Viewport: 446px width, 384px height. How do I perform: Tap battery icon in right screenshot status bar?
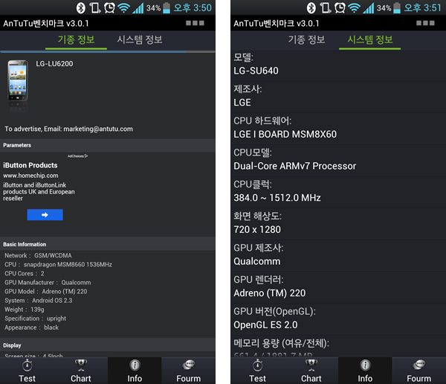[397, 7]
